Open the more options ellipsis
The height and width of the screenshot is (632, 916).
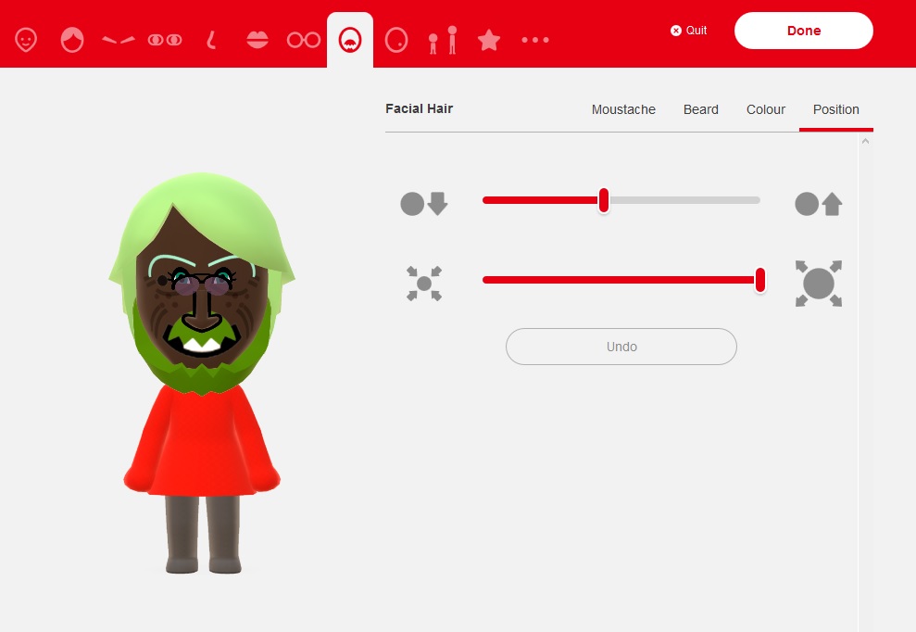535,40
